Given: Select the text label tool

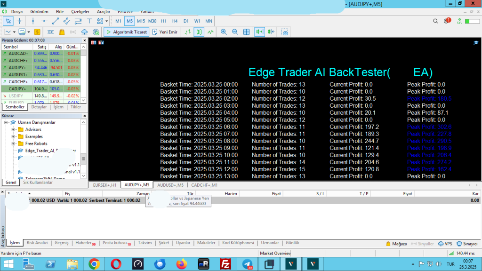Looking at the screenshot, I should pyautogui.click(x=89, y=21).
